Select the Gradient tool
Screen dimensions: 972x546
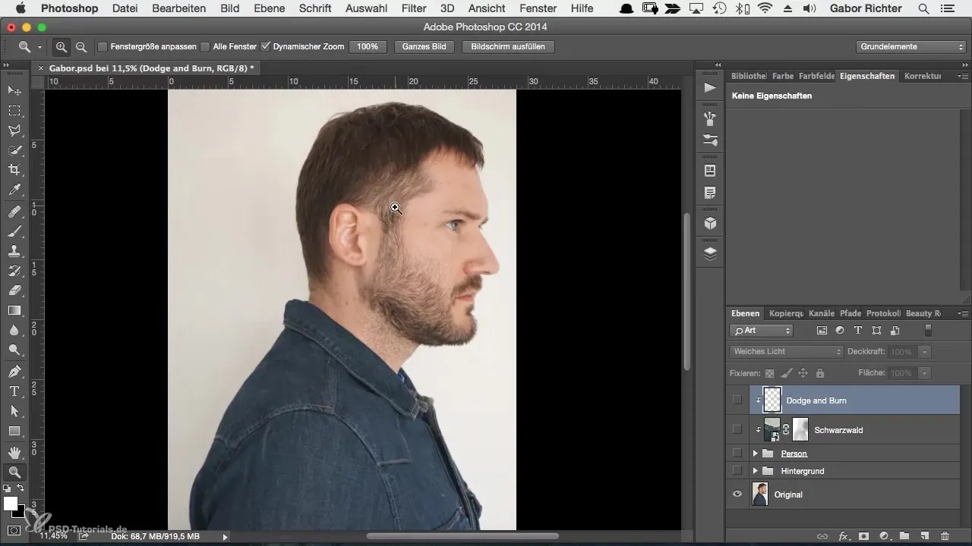click(x=14, y=310)
